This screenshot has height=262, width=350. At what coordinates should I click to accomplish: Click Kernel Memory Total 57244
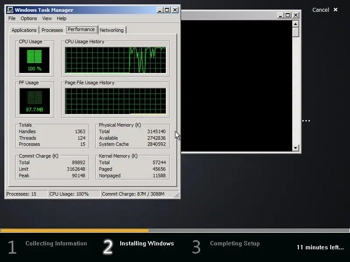159,162
